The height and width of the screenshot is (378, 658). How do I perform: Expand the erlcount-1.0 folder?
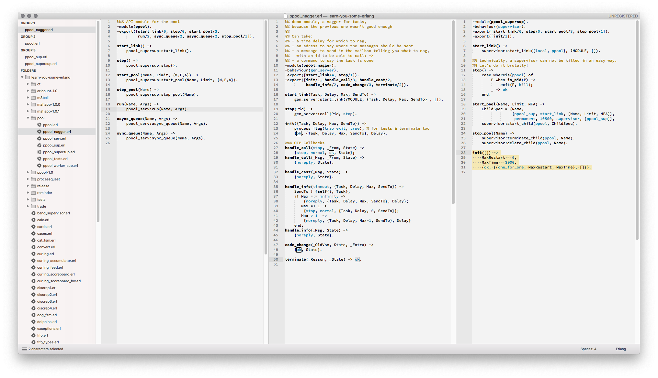pyautogui.click(x=28, y=91)
